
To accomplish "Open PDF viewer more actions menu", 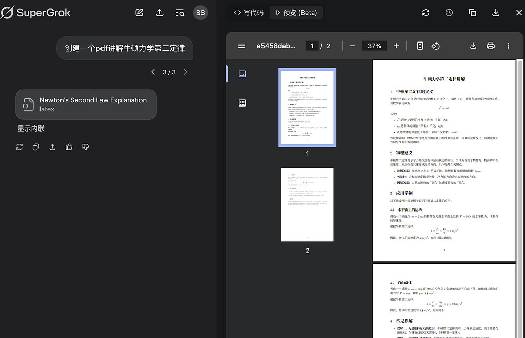I will tap(508, 46).
